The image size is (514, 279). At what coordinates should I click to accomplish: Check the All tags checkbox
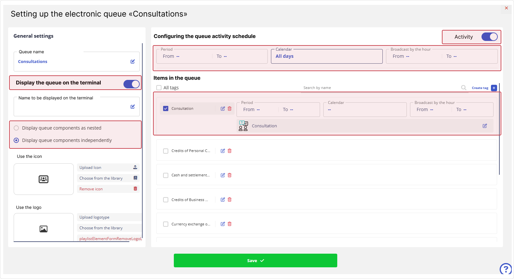[x=159, y=88]
